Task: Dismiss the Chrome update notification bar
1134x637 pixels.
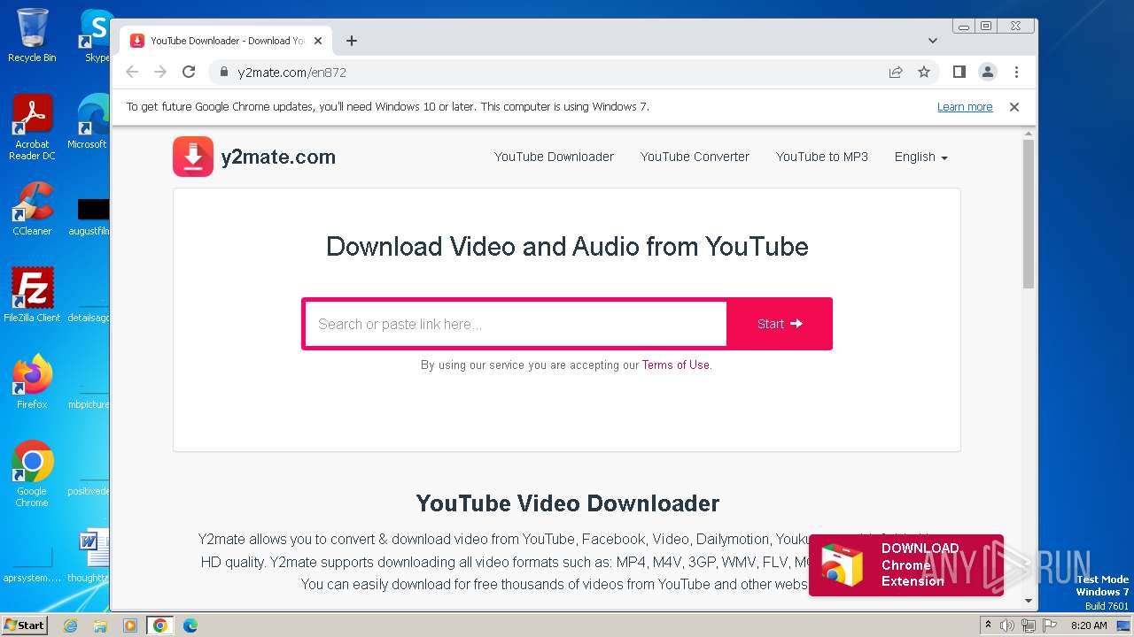Action: pos(1014,107)
